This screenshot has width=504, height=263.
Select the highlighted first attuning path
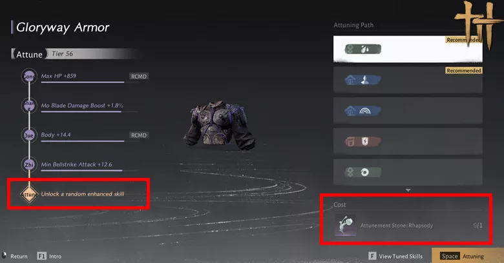(x=408, y=49)
